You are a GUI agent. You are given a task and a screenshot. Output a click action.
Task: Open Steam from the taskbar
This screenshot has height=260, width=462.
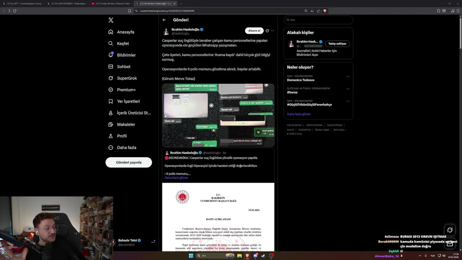coord(263,256)
